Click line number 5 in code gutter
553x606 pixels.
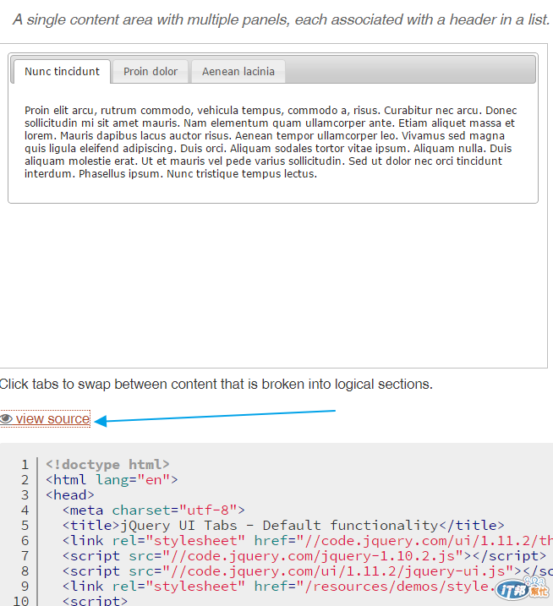click(25, 525)
